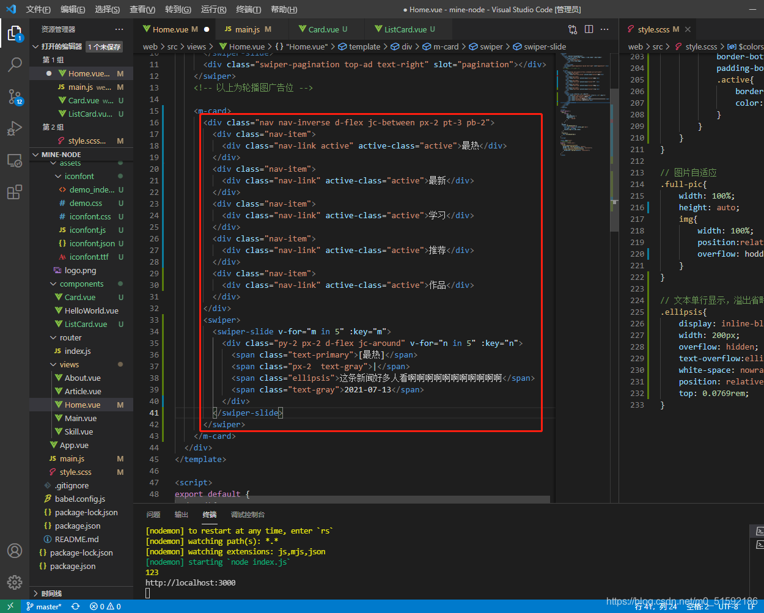This screenshot has height=613, width=764.
Task: Open Article.vue in the file tree
Action: pyautogui.click(x=83, y=391)
